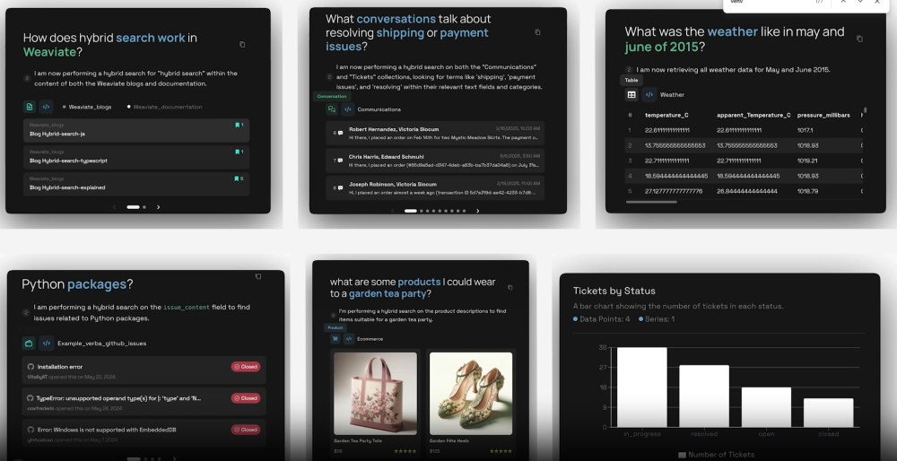Open the Windows not supported with EmbeddedDB issue
897x461 pixels.
pos(144,433)
